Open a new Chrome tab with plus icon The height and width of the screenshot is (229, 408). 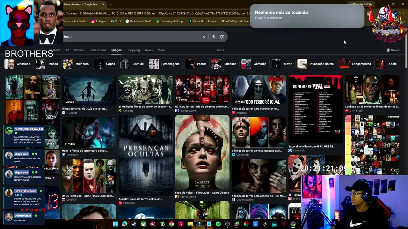point(111,4)
